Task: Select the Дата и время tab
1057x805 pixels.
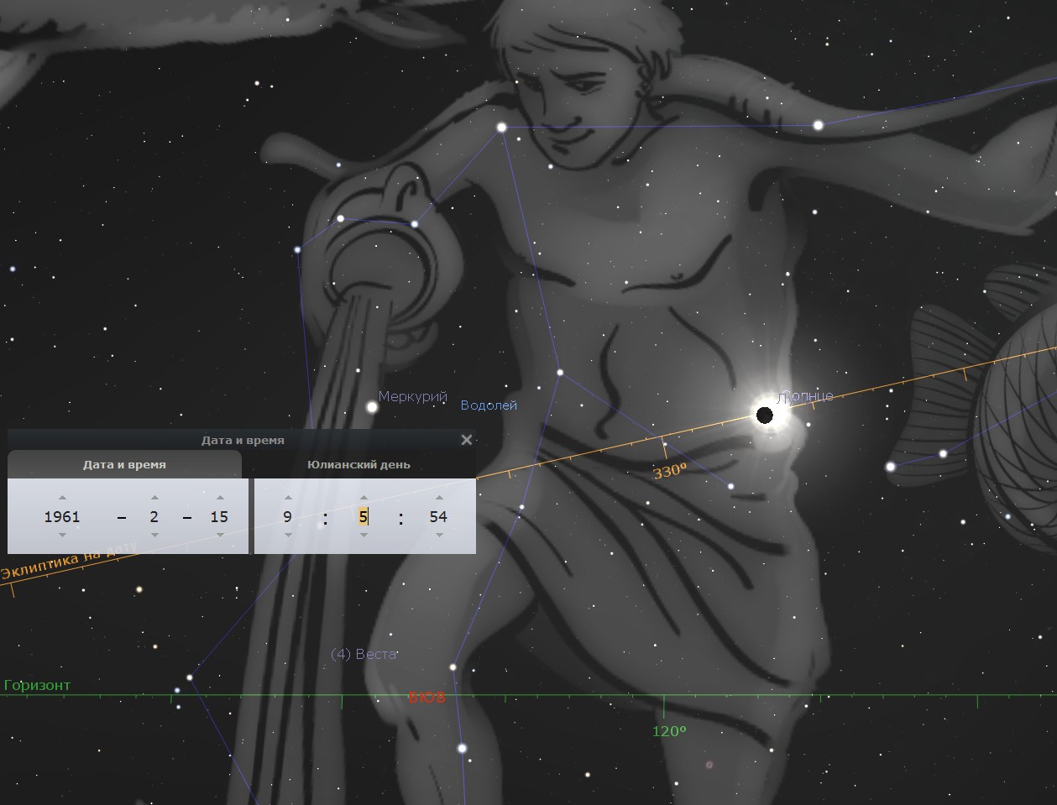Action: [124, 464]
